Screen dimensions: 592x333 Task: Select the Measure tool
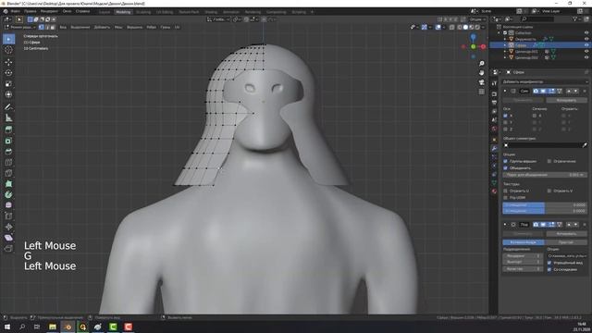pos(8,117)
